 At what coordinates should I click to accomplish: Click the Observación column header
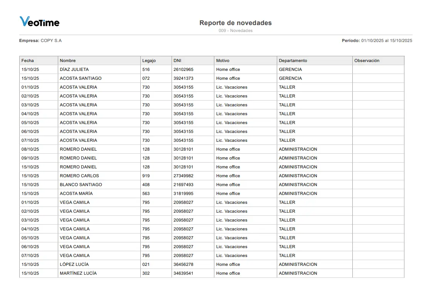tap(367, 60)
